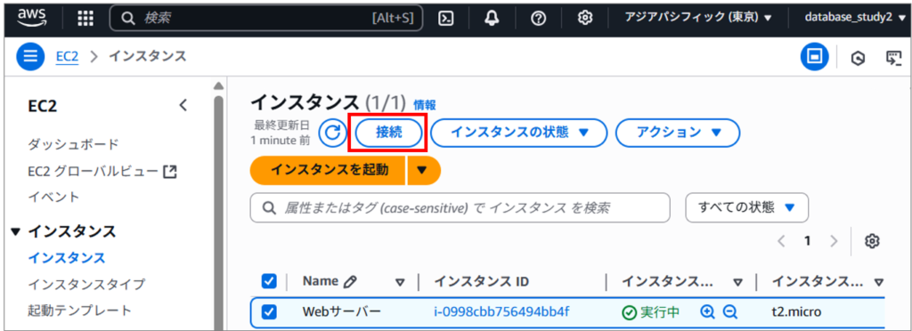Click the zoom-out magnifier icon beside 実行中
The width and height of the screenshot is (912, 331).
click(x=730, y=311)
